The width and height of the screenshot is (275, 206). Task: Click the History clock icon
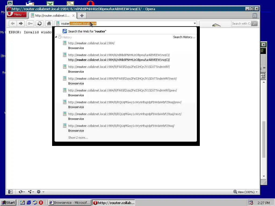coord(60,37)
